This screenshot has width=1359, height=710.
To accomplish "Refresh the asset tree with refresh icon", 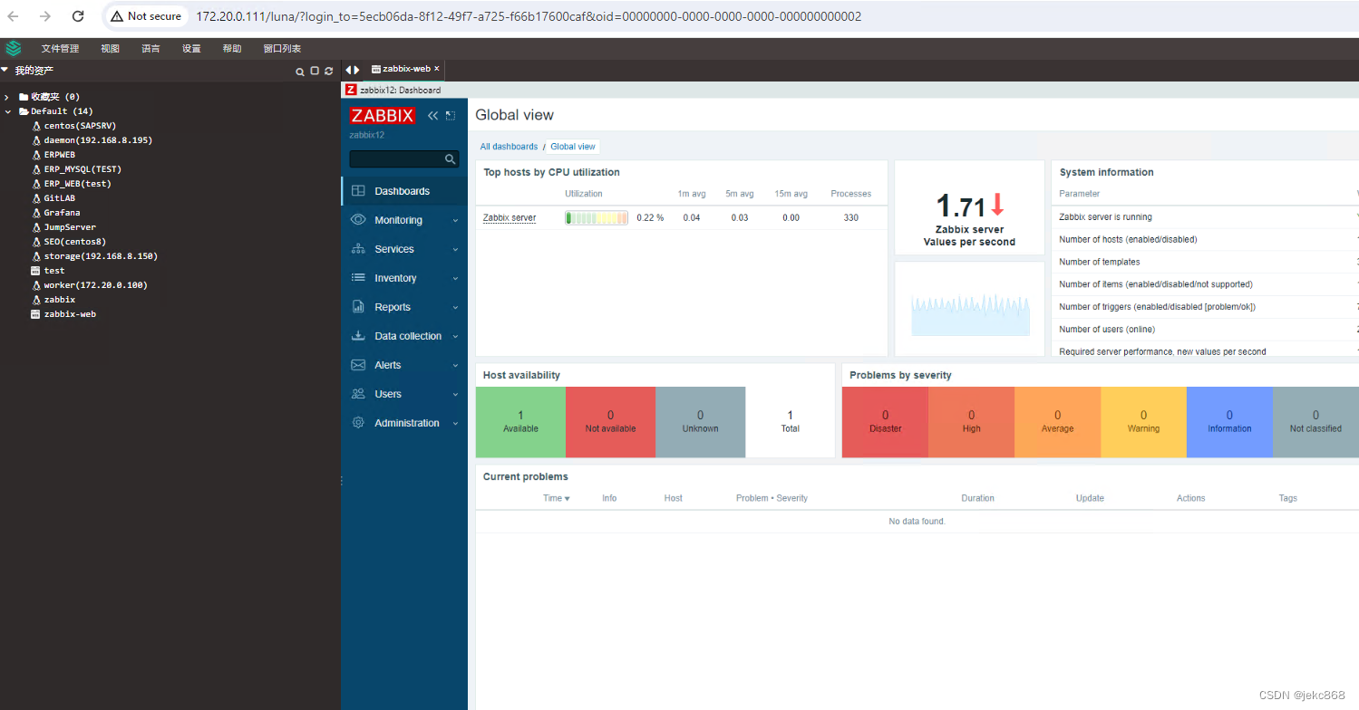I will (328, 71).
